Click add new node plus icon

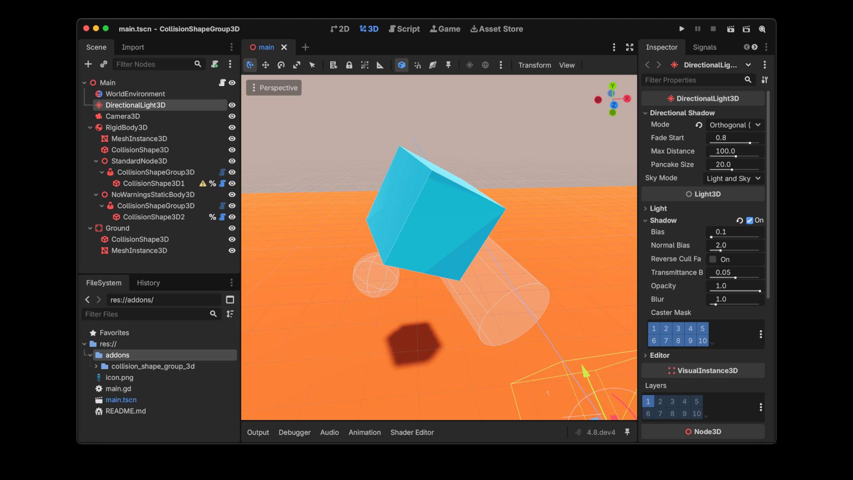88,64
